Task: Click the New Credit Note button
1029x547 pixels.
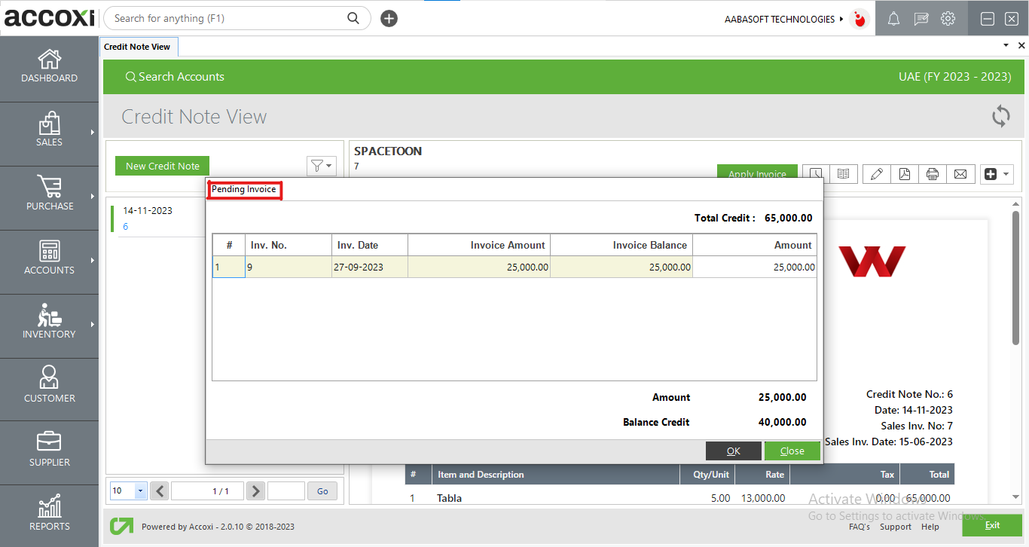Action: point(162,165)
